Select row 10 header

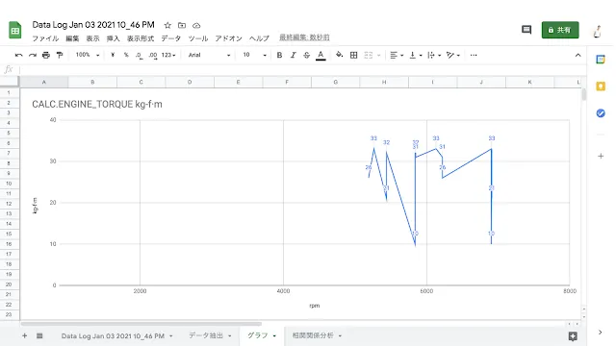[9, 184]
